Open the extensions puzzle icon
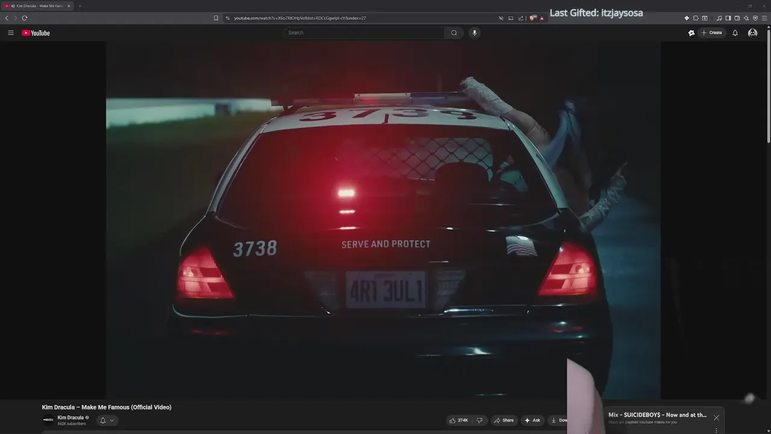This screenshot has width=771, height=434. (x=696, y=18)
